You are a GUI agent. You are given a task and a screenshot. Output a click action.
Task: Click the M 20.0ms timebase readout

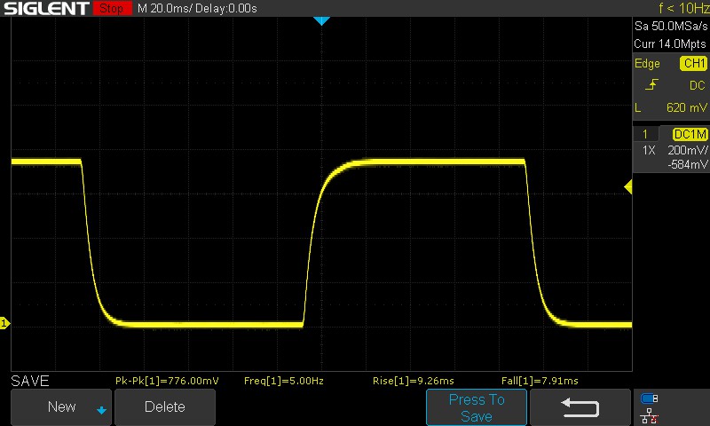164,8
